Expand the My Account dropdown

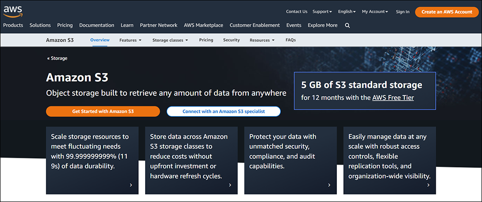click(375, 12)
